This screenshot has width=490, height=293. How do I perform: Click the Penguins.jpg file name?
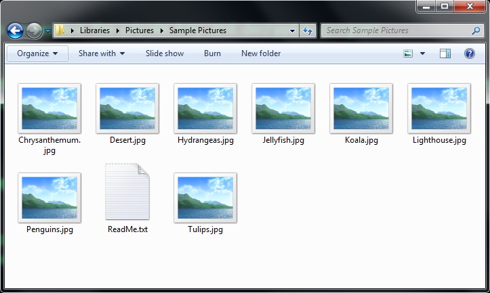(49, 229)
